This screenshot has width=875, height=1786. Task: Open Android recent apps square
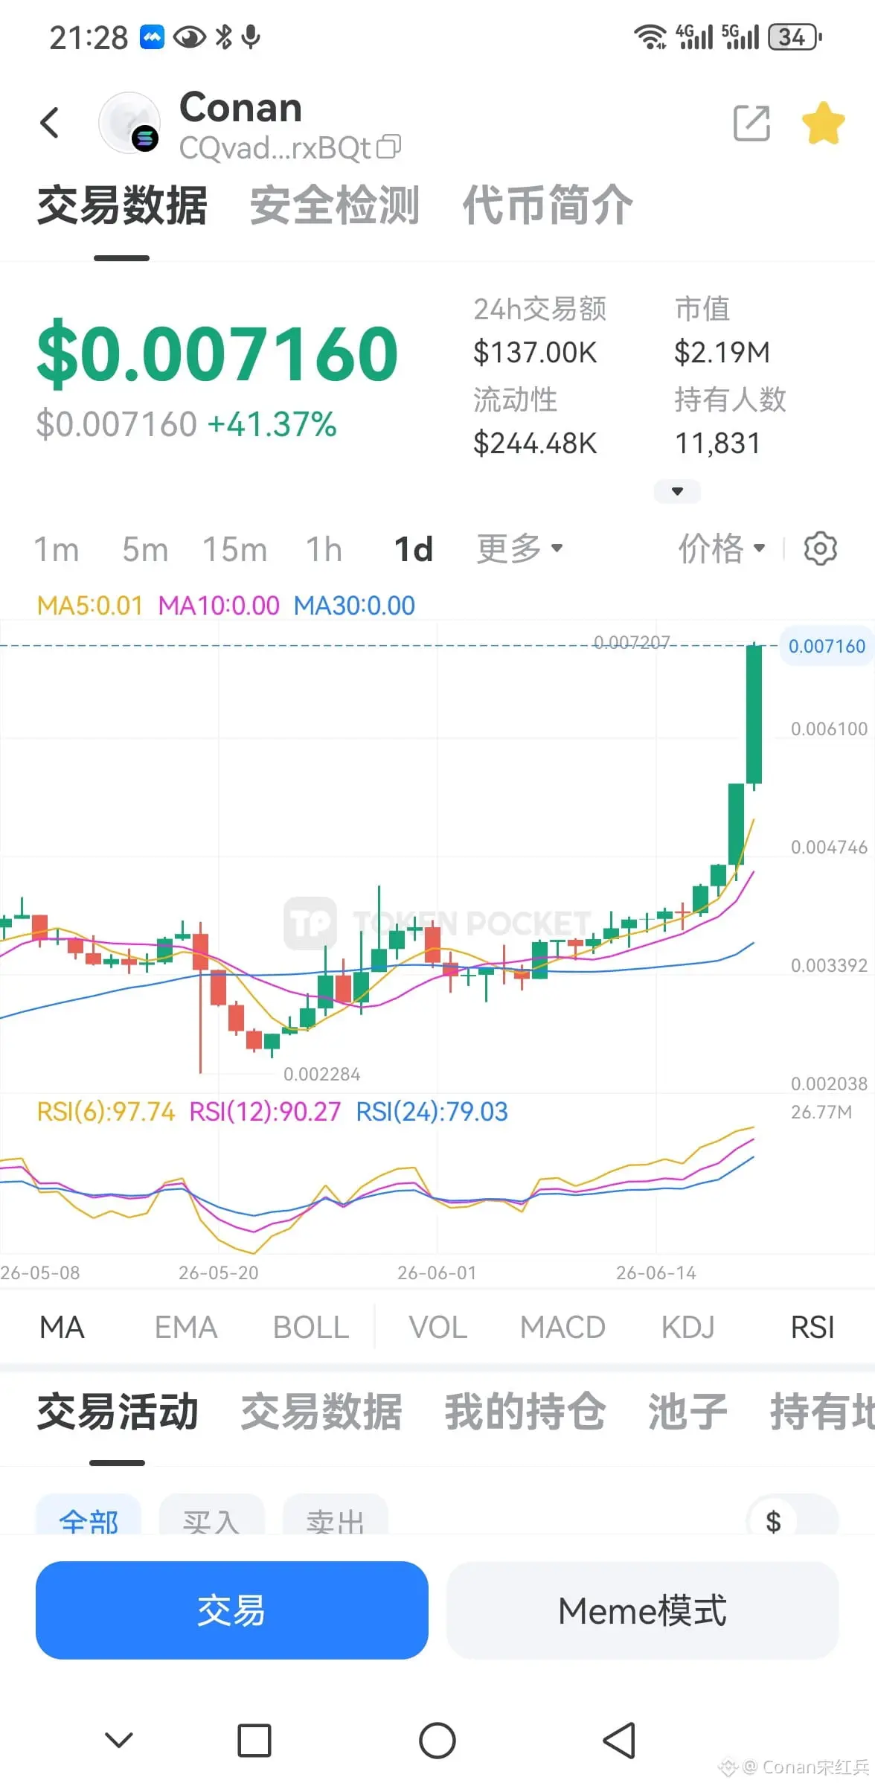click(254, 1740)
